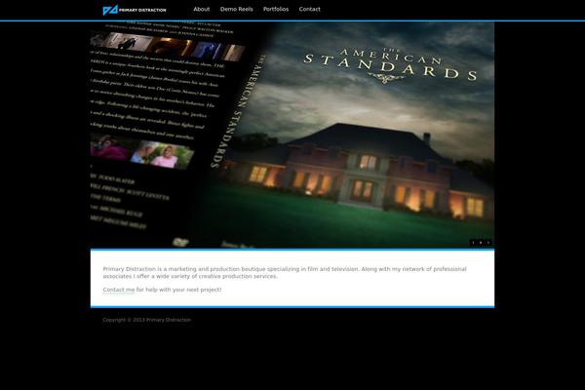Pause or play the slideshow
The height and width of the screenshot is (390, 585).
coord(481,243)
